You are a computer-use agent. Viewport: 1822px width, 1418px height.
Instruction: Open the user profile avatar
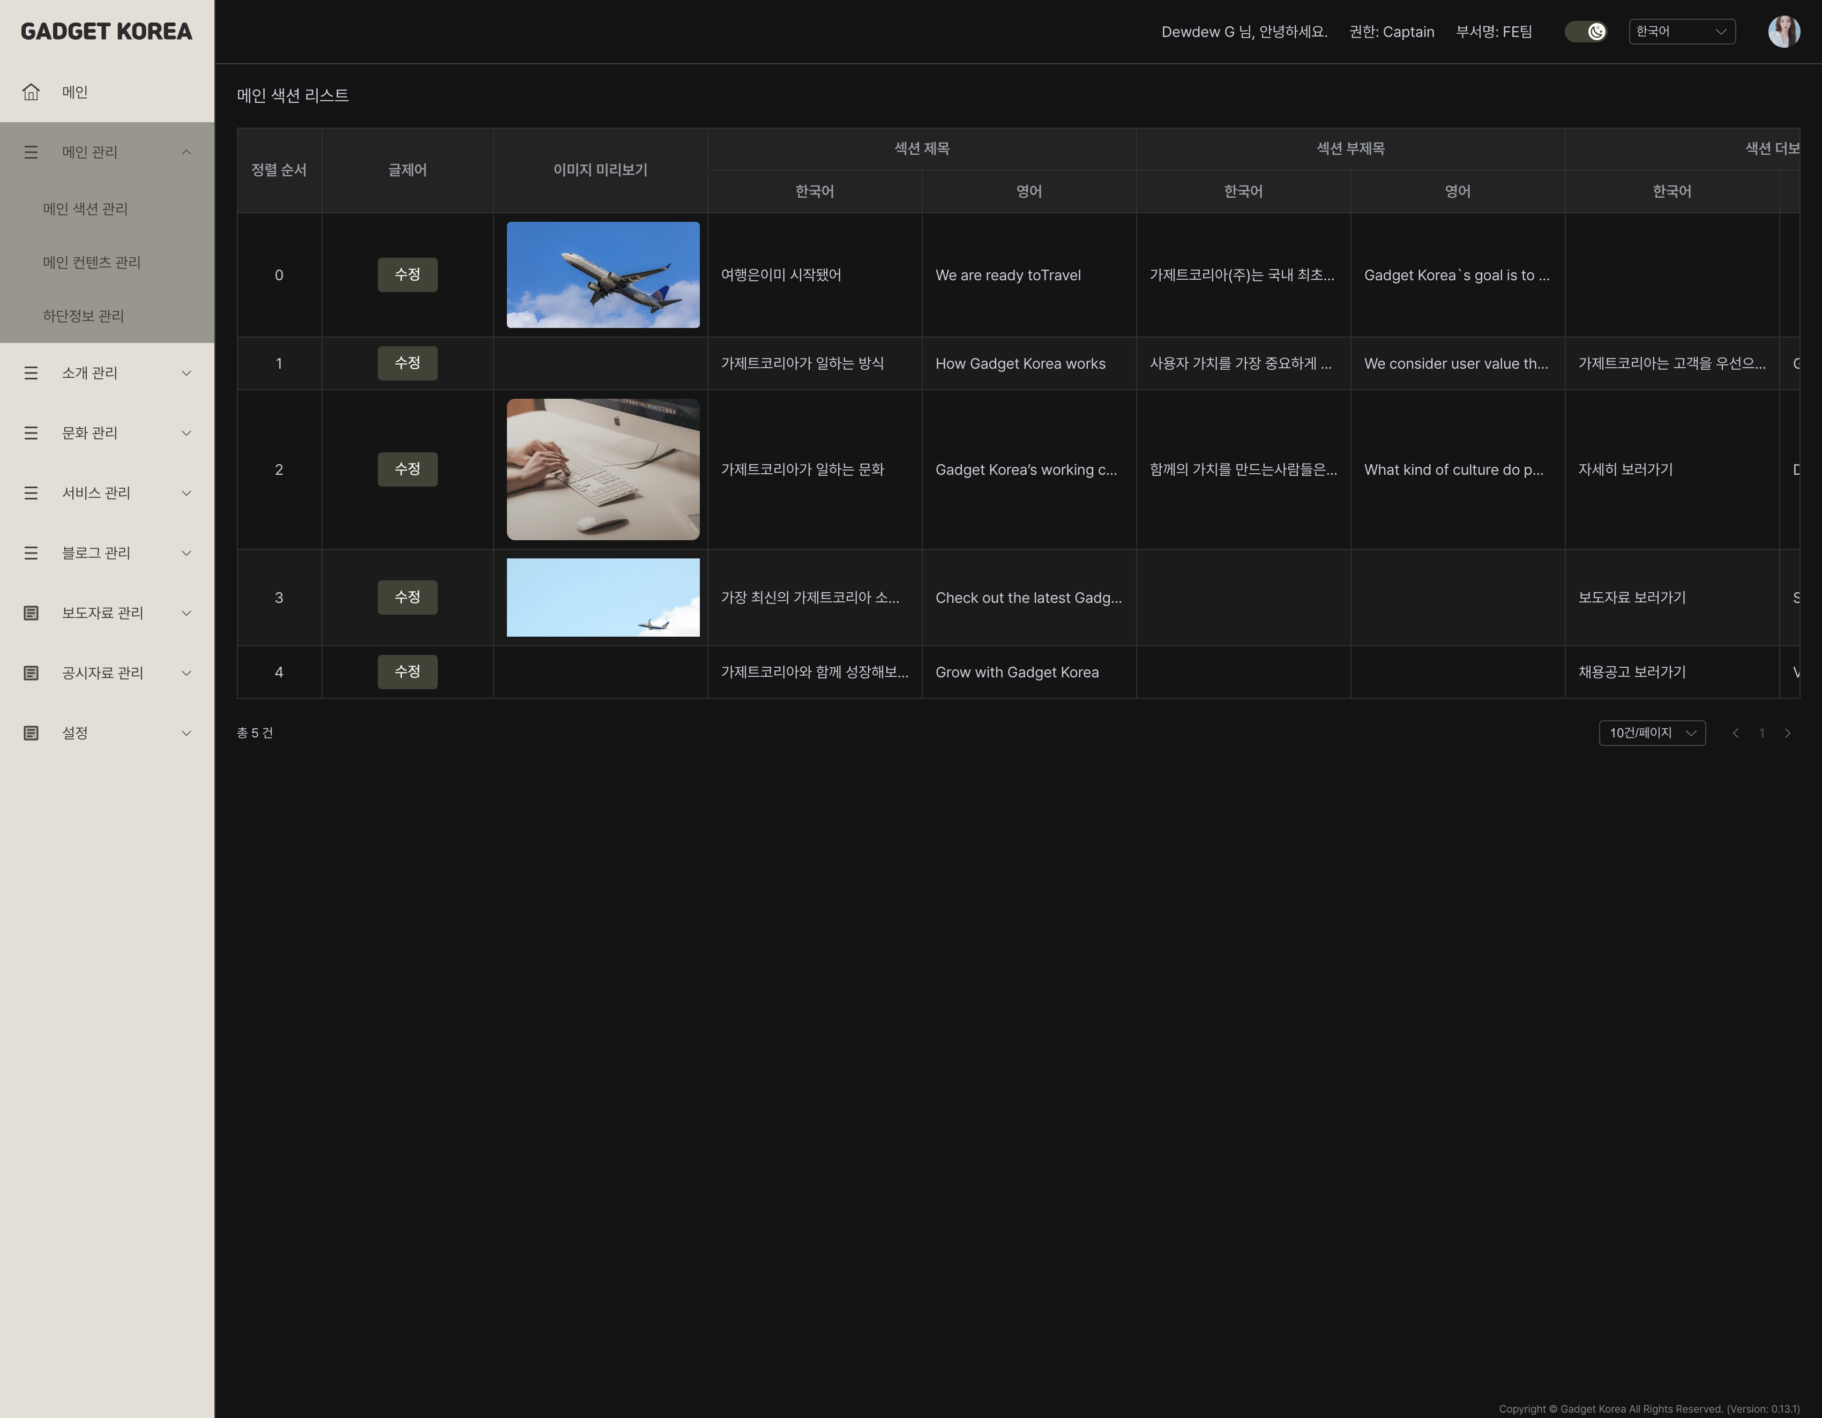point(1783,32)
